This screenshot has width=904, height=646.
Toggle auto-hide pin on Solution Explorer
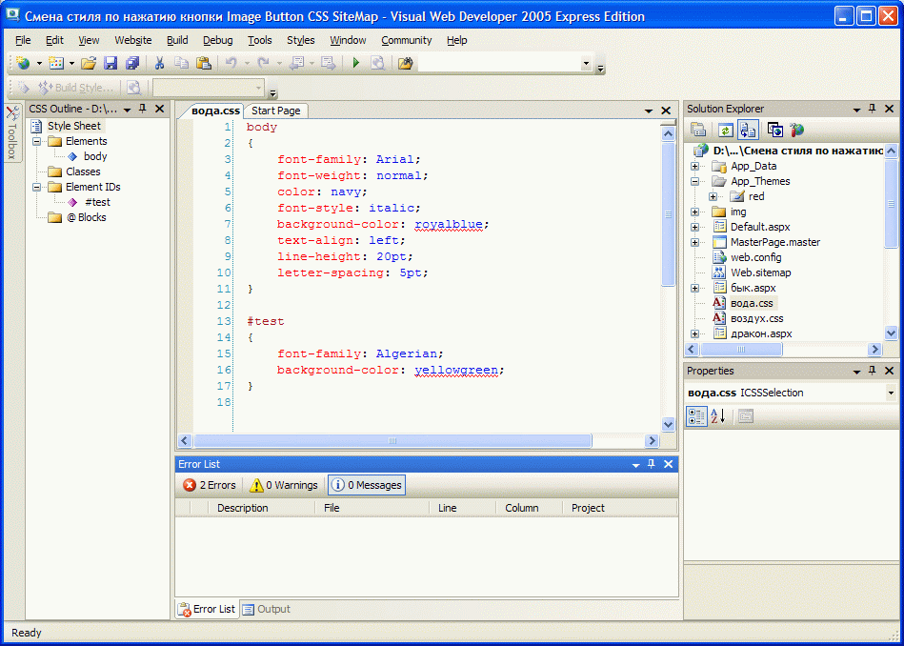pyautogui.click(x=873, y=109)
